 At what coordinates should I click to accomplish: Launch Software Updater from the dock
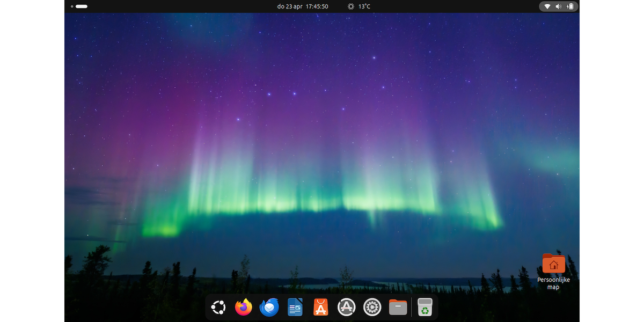[x=347, y=308]
